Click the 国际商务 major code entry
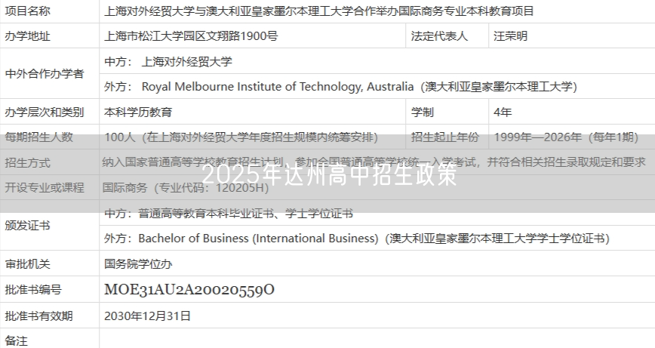This screenshot has height=348, width=655. [x=186, y=188]
